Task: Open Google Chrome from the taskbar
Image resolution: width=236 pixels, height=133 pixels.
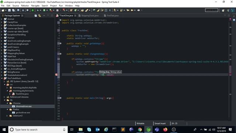Action: [x=140, y=130]
